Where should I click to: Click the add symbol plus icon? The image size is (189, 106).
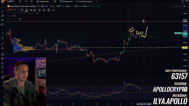coord(20,1)
